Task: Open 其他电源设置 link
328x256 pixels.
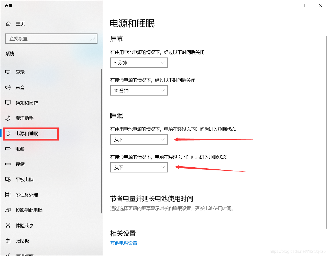Action: tap(124, 243)
